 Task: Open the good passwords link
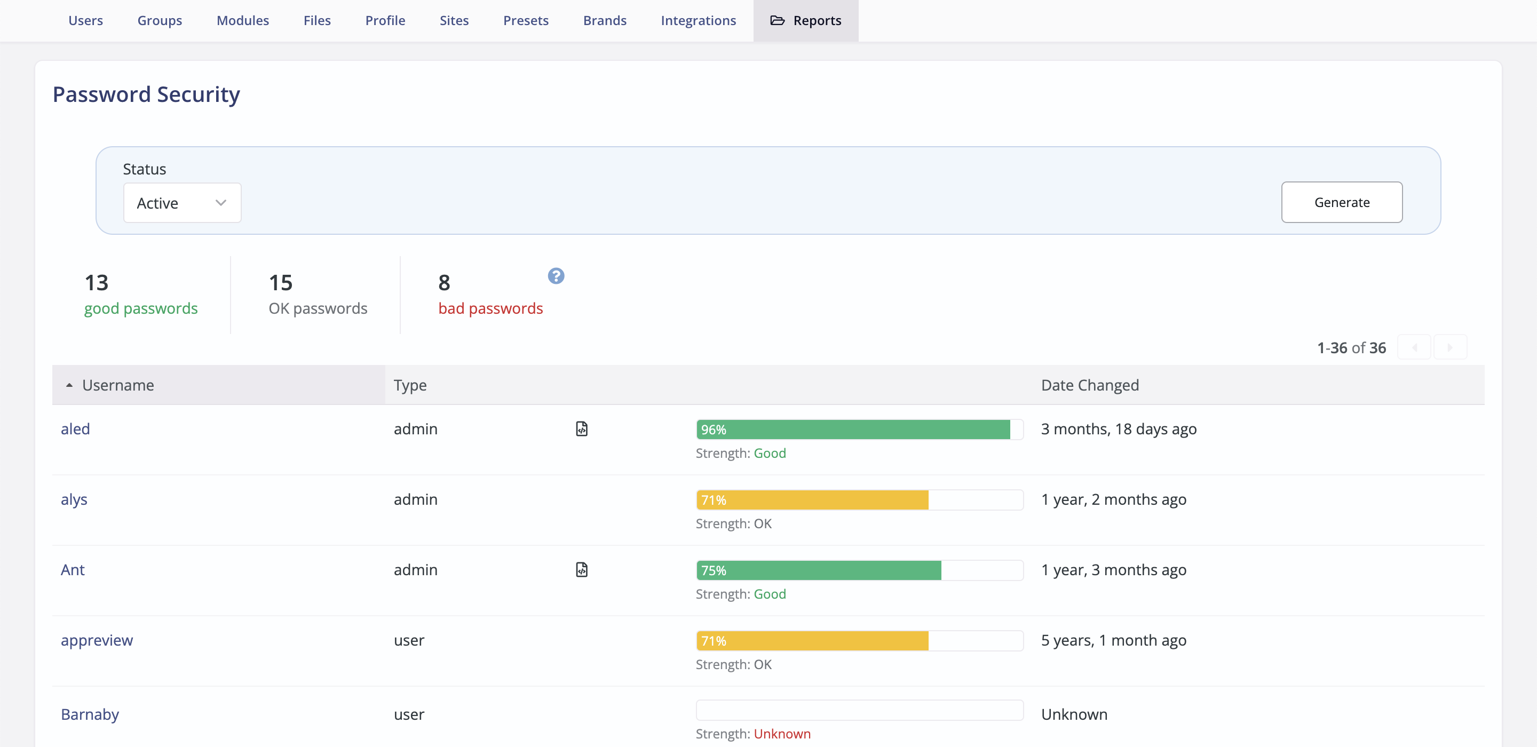141,308
